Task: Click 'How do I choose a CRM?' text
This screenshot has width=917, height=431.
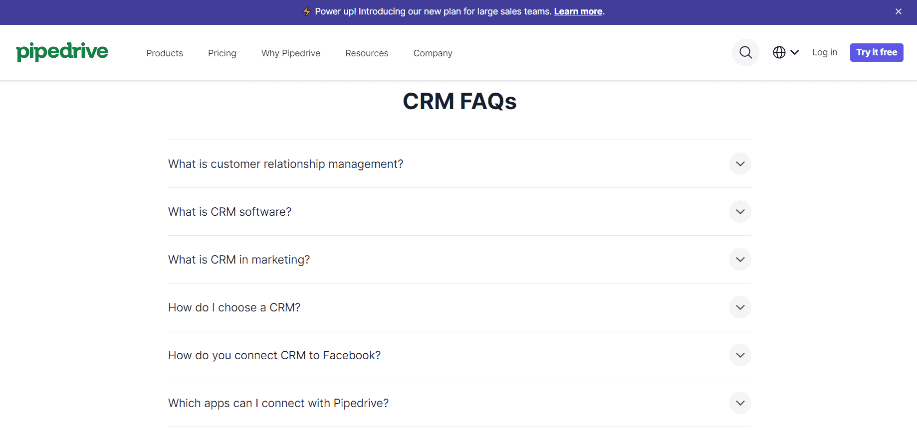Action: click(x=234, y=307)
